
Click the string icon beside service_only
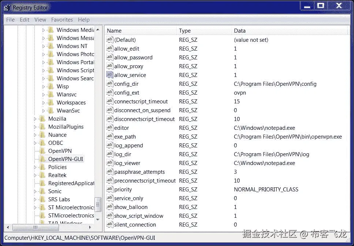(x=110, y=198)
